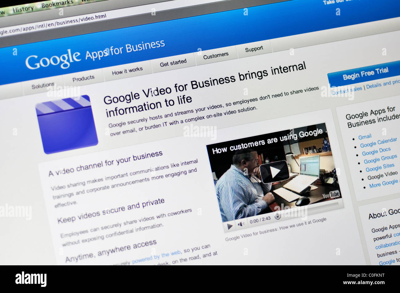Image resolution: width=400 pixels, height=293 pixels.
Task: Click the small play button under the video
Action: [230, 227]
